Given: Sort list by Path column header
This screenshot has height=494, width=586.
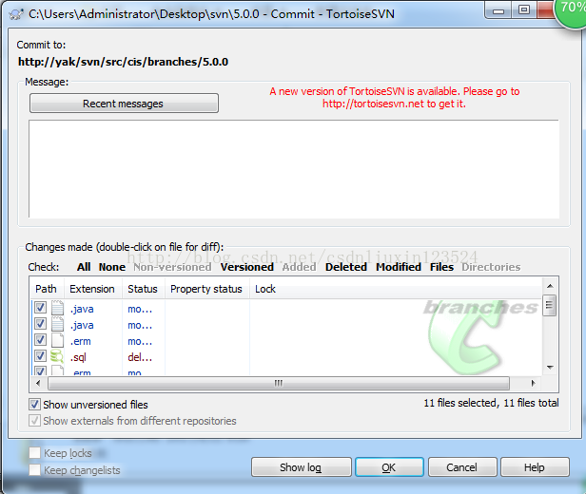Looking at the screenshot, I should (47, 289).
